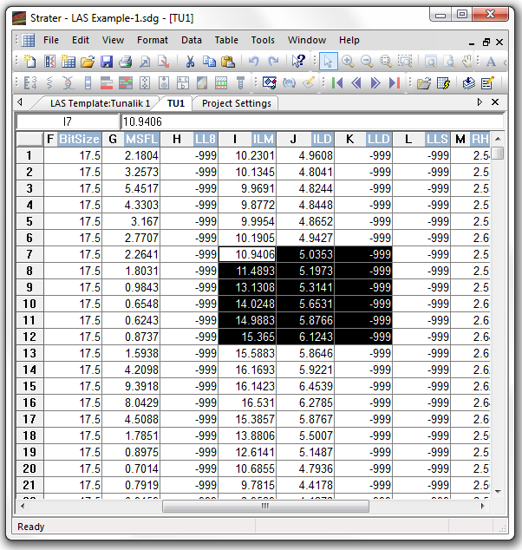Viewport: 522px width, 550px height.
Task: Click the pan hand tool
Action: (467, 62)
